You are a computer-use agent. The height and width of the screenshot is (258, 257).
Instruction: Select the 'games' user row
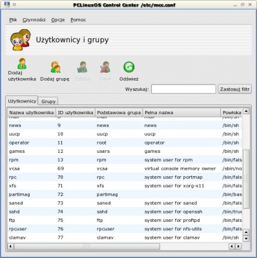point(125,152)
